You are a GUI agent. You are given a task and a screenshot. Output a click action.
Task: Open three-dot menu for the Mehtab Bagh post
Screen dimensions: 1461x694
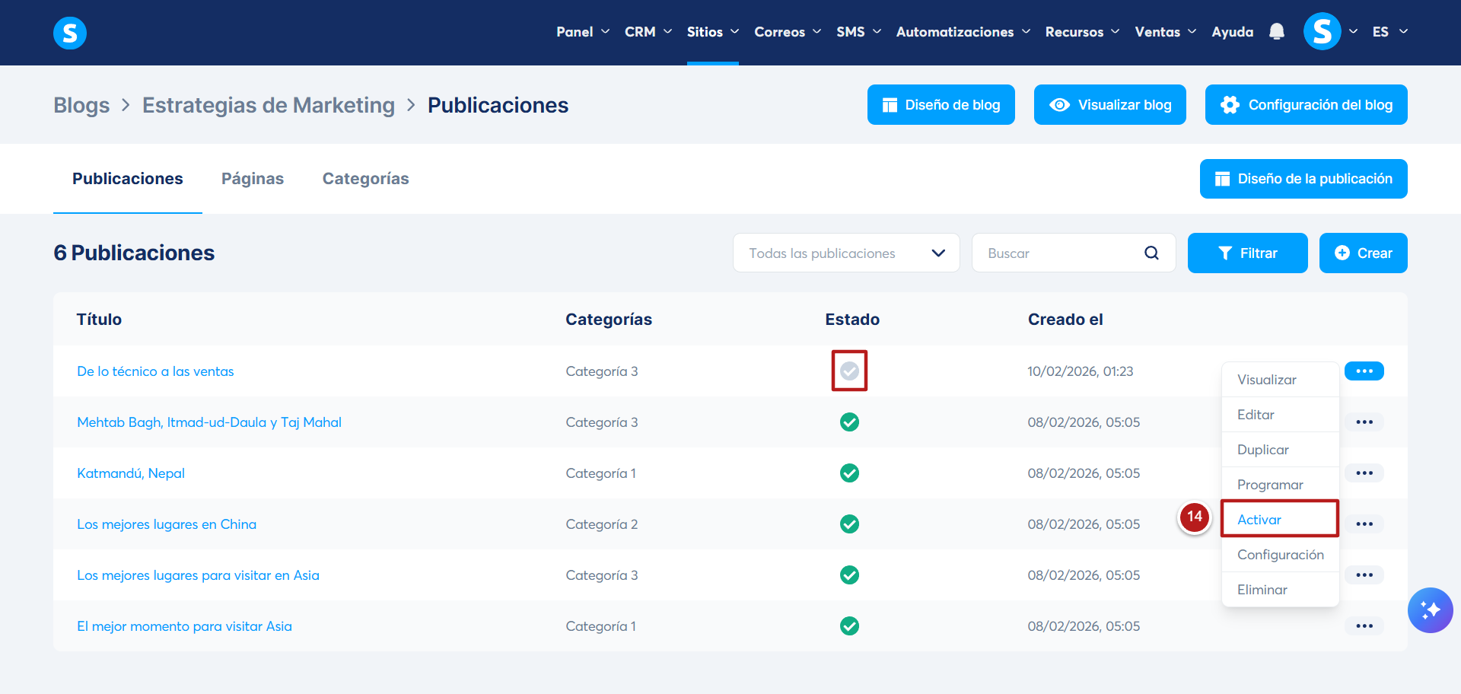[x=1364, y=422]
